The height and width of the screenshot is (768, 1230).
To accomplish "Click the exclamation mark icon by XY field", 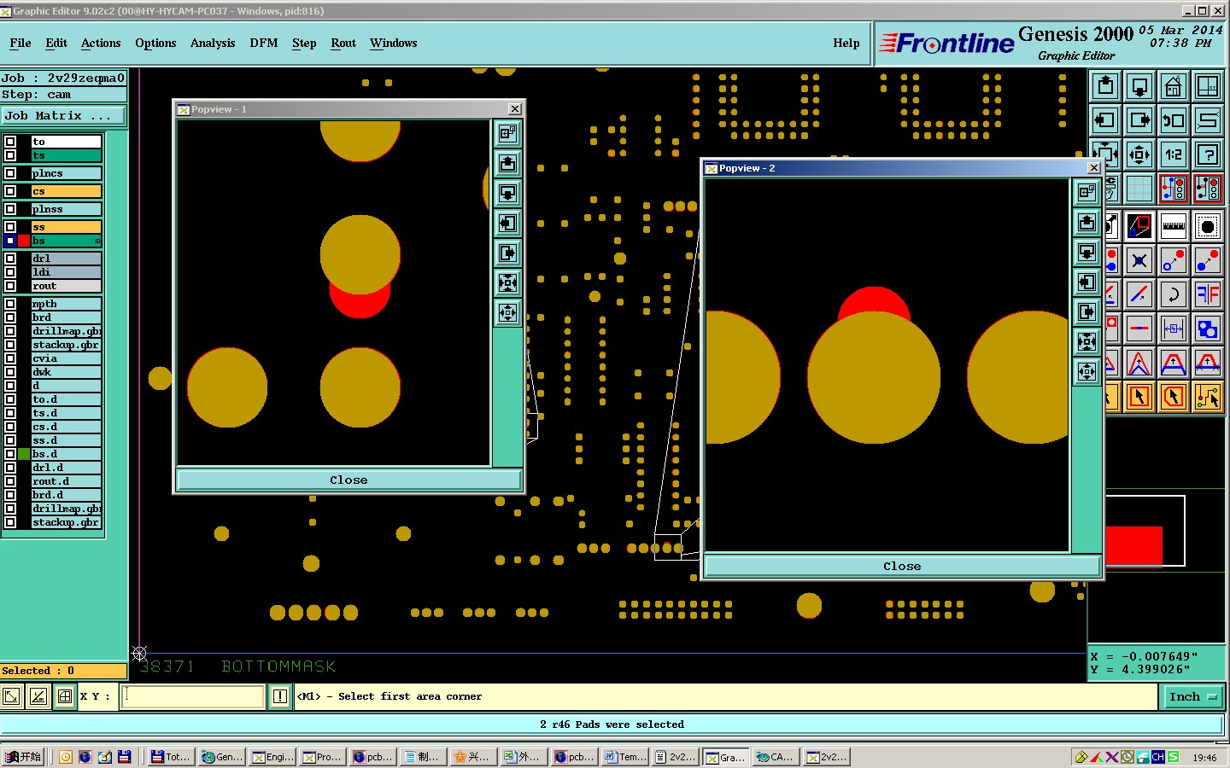I will (x=280, y=696).
